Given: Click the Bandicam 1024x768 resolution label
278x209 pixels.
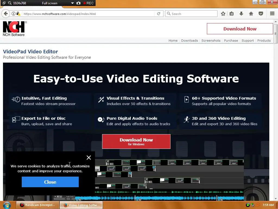Looking at the screenshot, I should click(20, 3).
